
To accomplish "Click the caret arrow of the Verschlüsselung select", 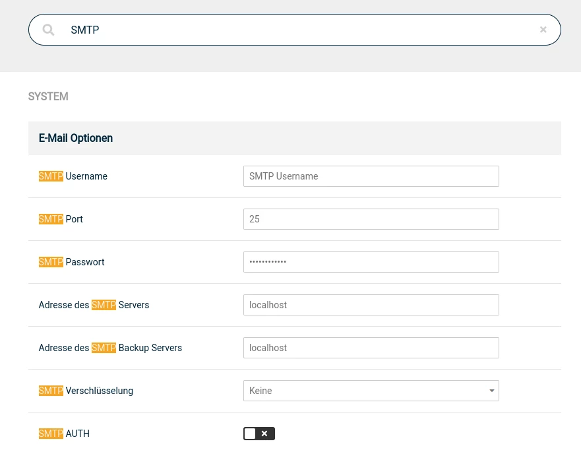I will [492, 391].
